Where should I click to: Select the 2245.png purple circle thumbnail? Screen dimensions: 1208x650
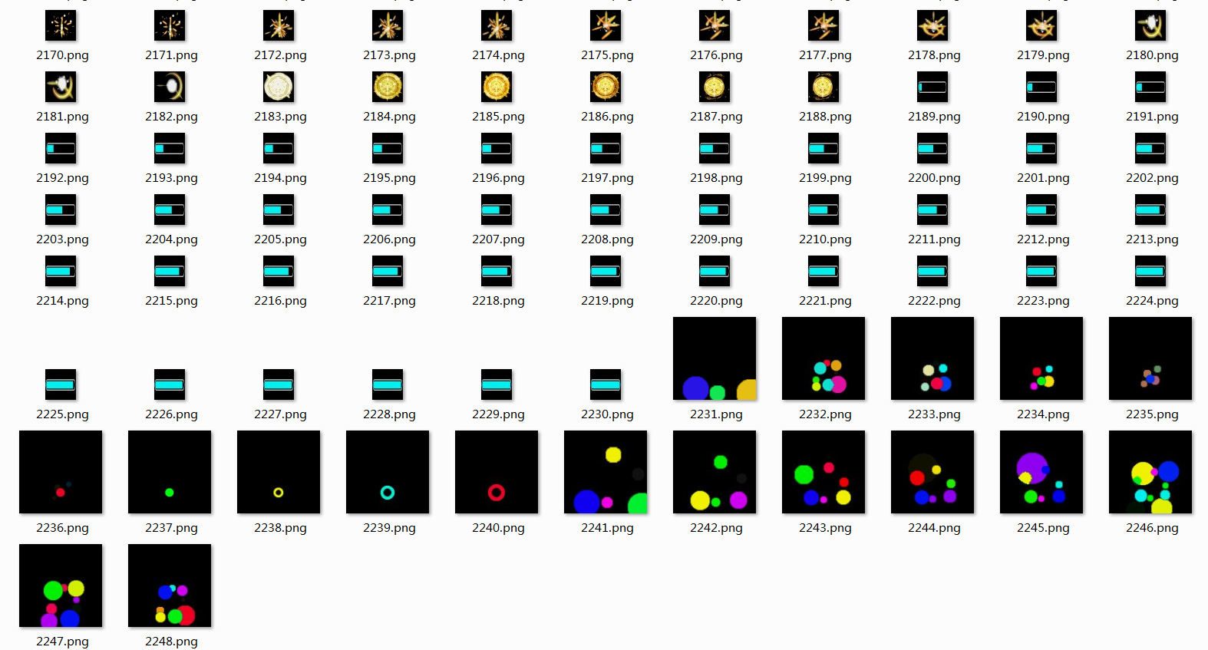coord(1041,472)
